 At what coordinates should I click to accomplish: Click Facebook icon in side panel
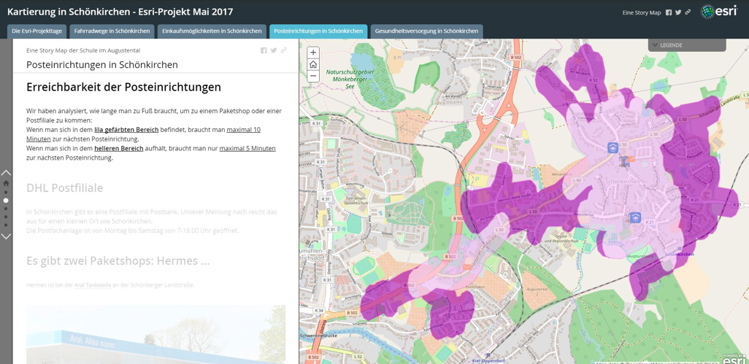point(264,50)
